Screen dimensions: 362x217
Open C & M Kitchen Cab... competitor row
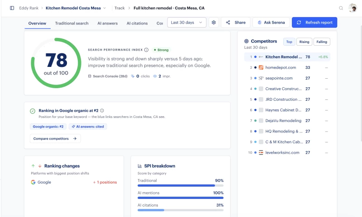click(x=287, y=142)
